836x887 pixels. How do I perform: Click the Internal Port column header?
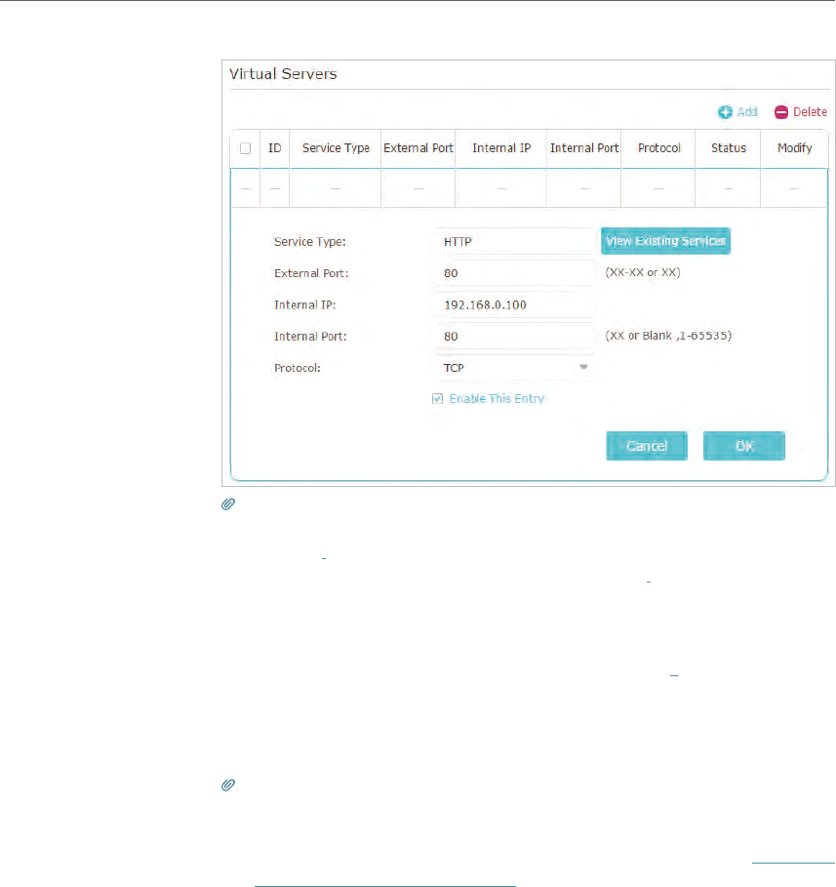[x=584, y=148]
